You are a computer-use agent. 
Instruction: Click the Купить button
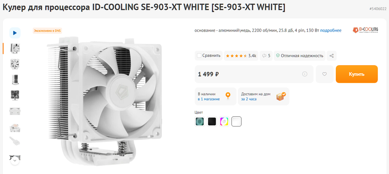click(x=357, y=74)
